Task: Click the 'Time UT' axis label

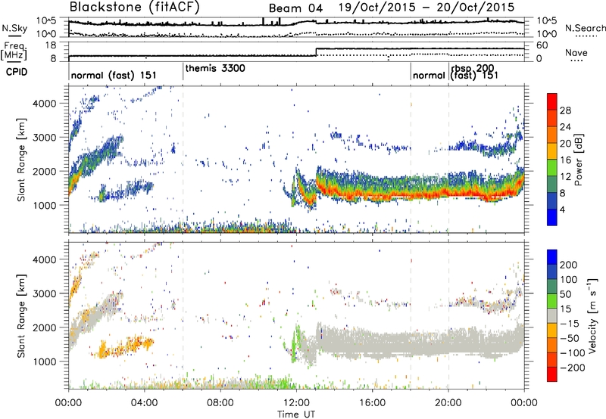Action: point(296,414)
